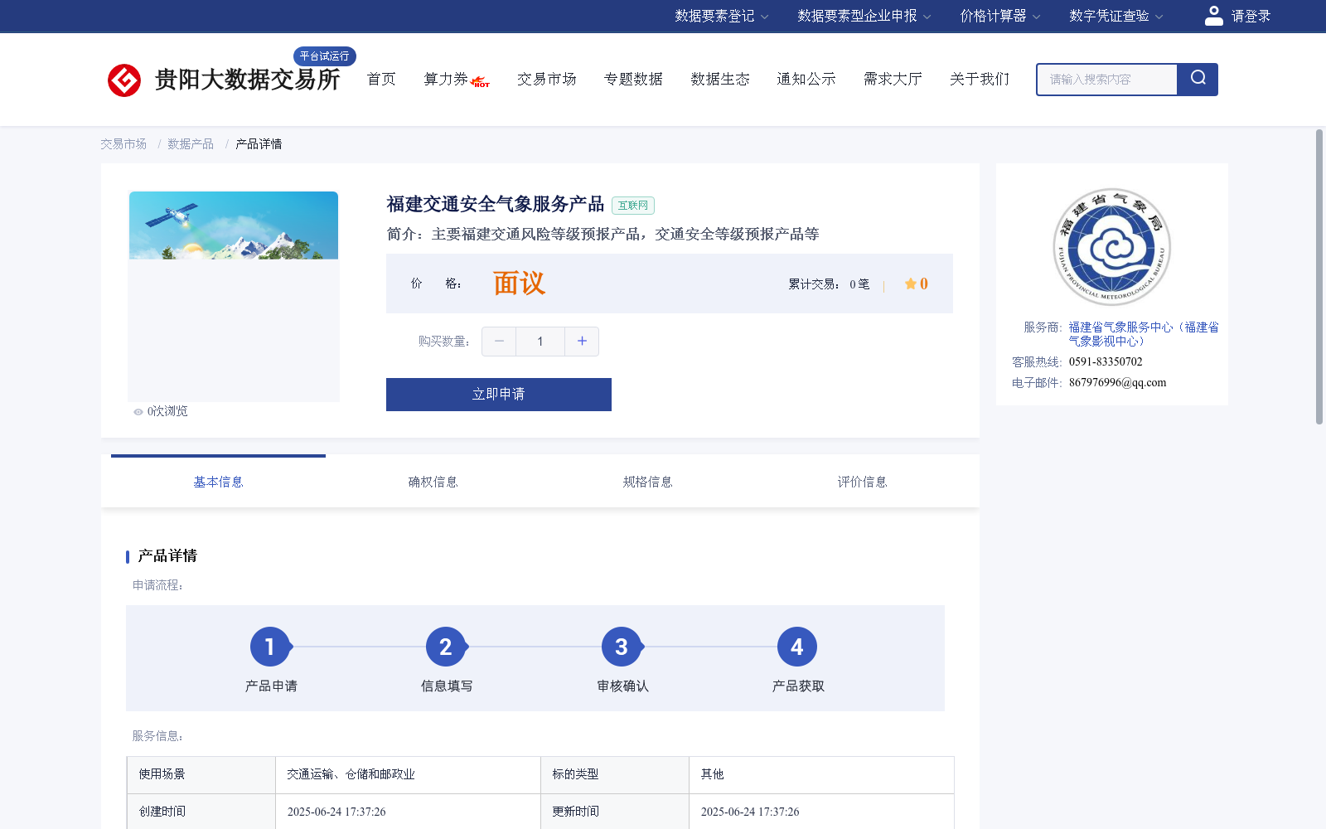The height and width of the screenshot is (829, 1326).
Task: Click the product satellite thumbnail image
Action: (234, 225)
